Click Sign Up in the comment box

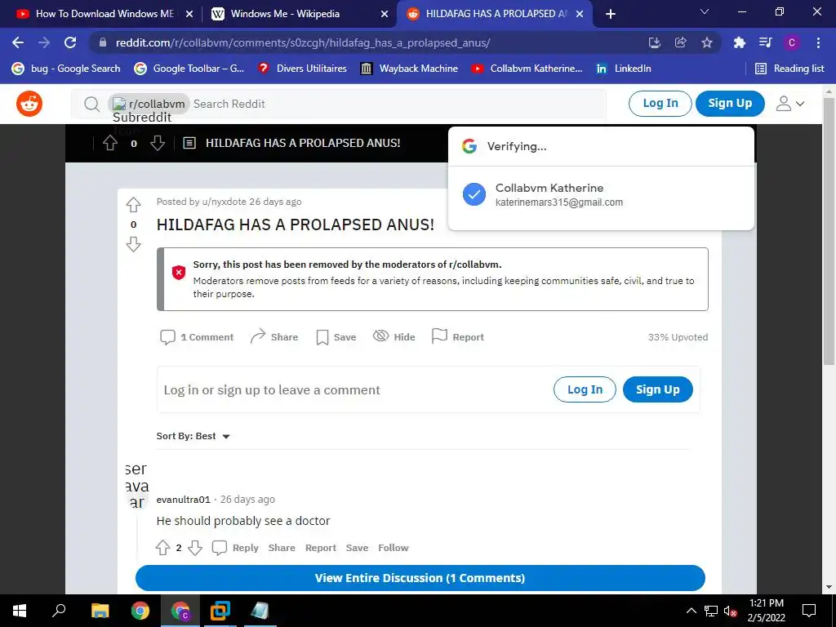point(658,389)
